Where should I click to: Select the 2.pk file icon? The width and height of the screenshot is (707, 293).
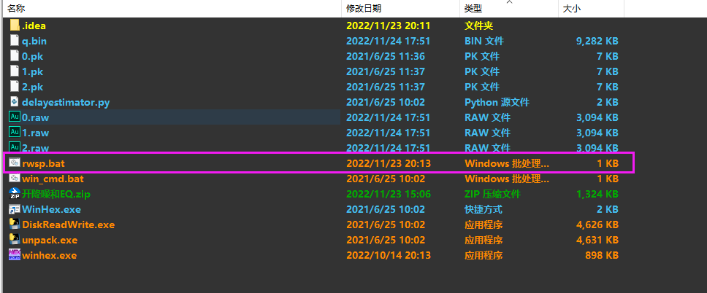coord(15,87)
